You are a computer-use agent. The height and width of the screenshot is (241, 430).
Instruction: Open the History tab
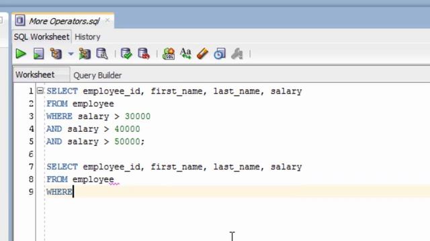pos(87,37)
